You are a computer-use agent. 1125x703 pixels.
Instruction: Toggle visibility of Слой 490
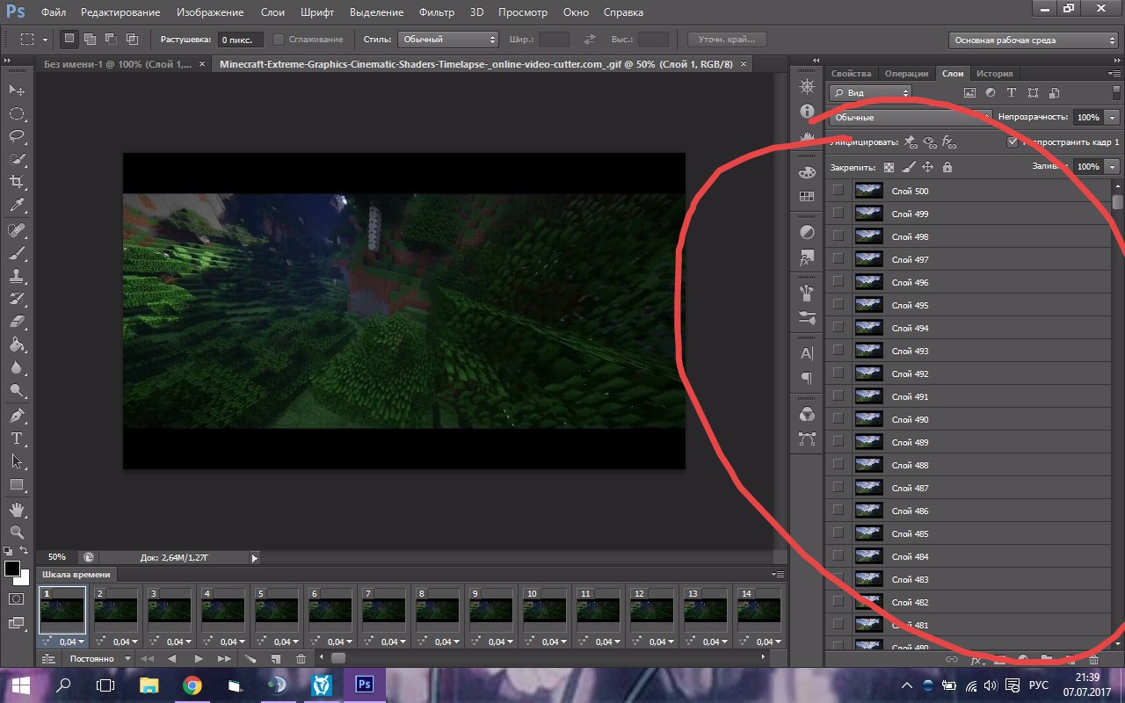[838, 419]
